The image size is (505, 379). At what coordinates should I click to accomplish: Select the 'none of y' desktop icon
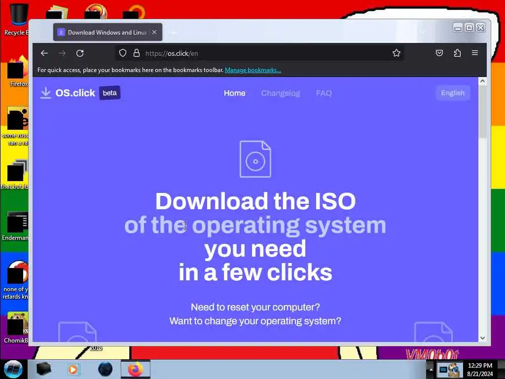15,280
